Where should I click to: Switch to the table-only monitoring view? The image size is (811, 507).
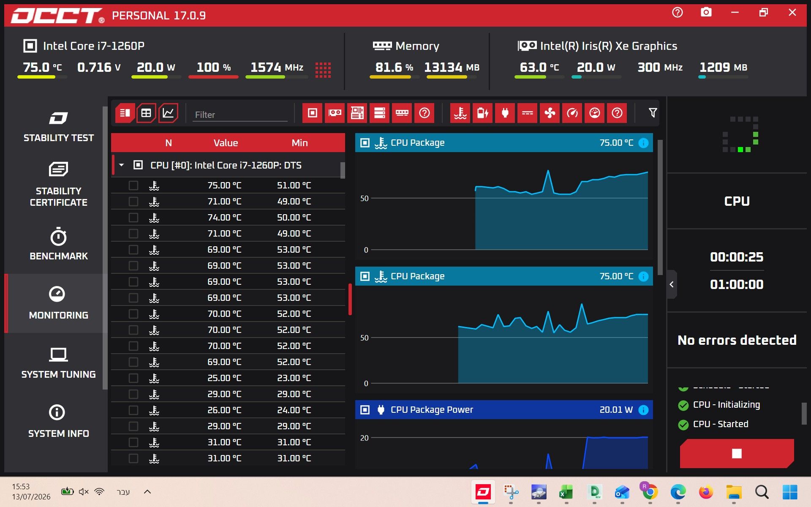click(x=146, y=113)
